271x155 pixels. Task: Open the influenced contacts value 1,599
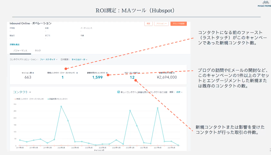(x=97, y=77)
